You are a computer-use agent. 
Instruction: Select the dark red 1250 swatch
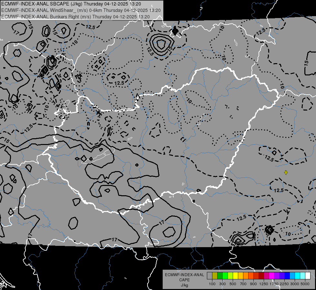261,276
